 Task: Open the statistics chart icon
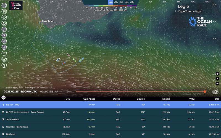(4, 59)
